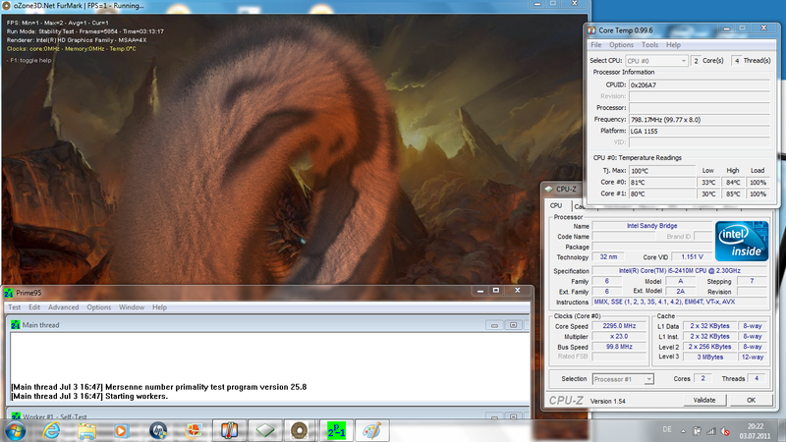This screenshot has height=442, width=786.
Task: Click FurMark F1 toggle help text
Action: click(x=29, y=60)
